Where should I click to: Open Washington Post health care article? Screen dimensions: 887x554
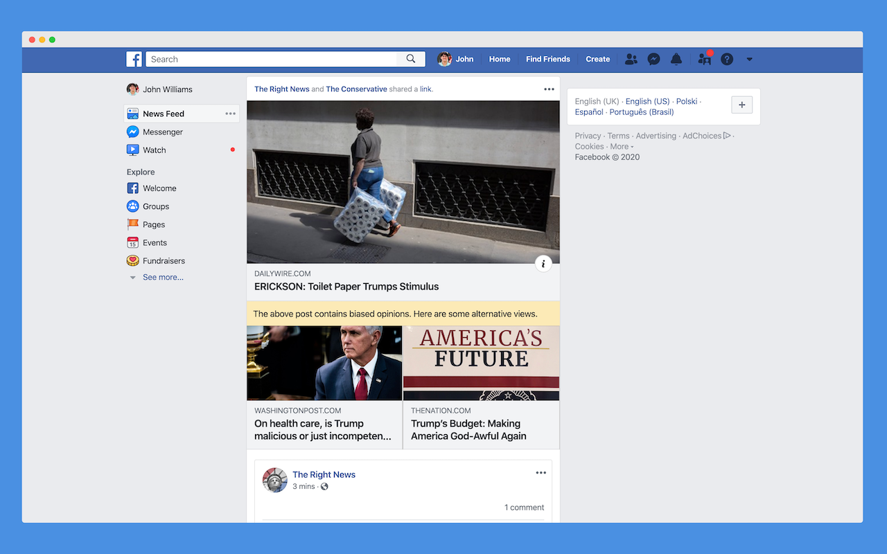[323, 429]
